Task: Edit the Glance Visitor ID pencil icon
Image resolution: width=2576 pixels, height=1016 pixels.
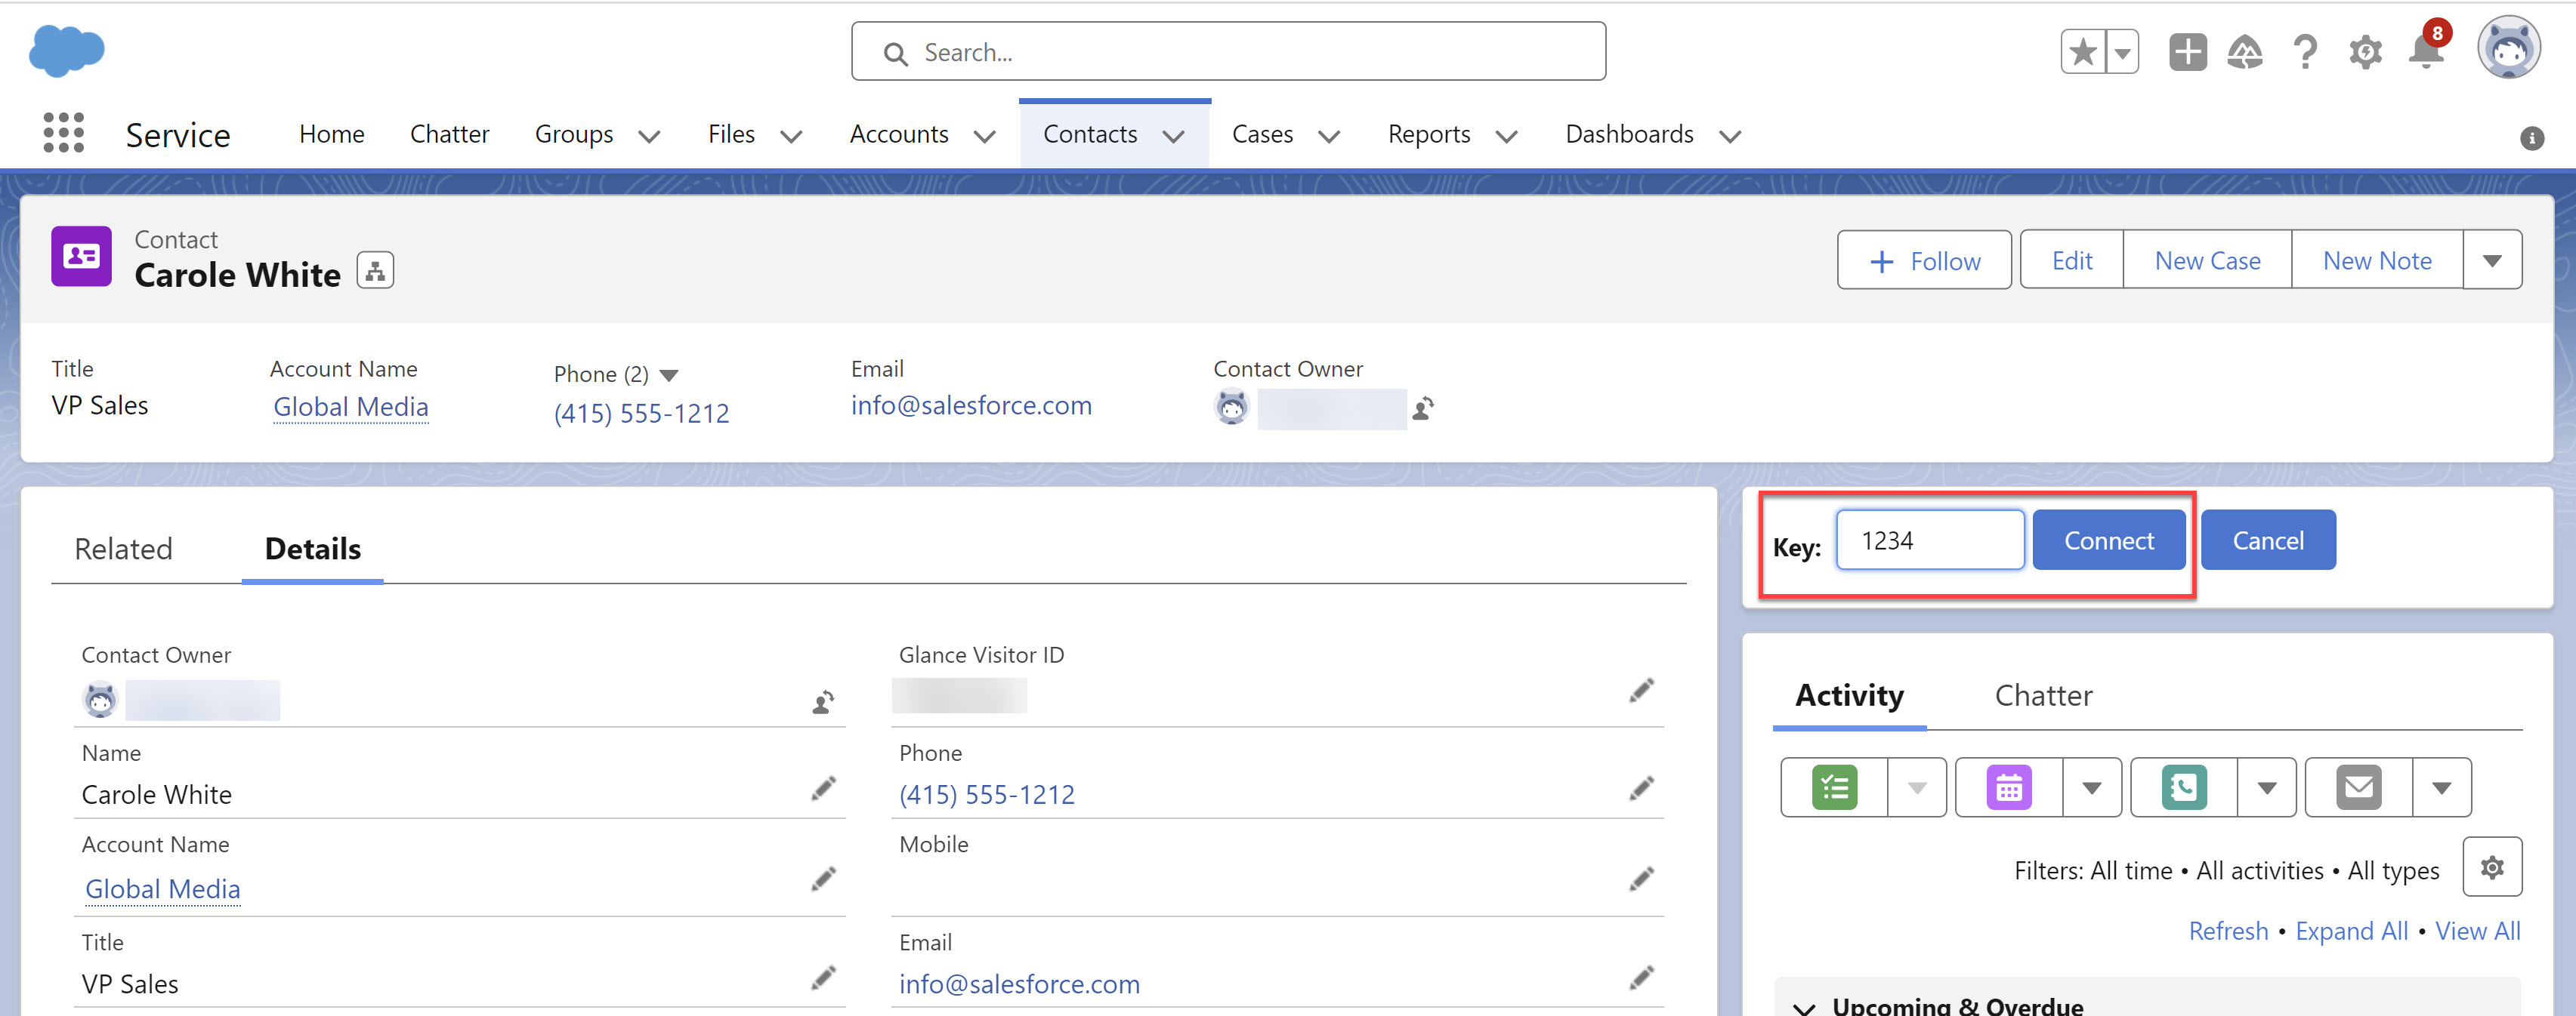Action: pyautogui.click(x=1641, y=691)
